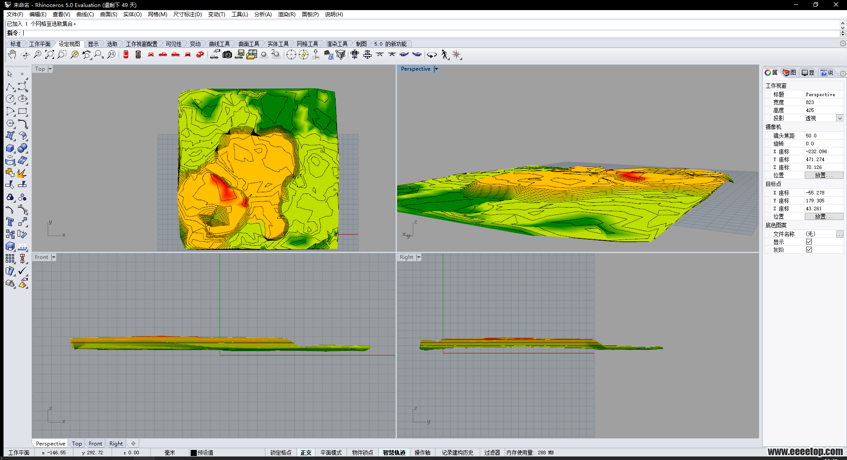Open the Top viewport dropdown arrow
The width and height of the screenshot is (847, 460).
50,69
